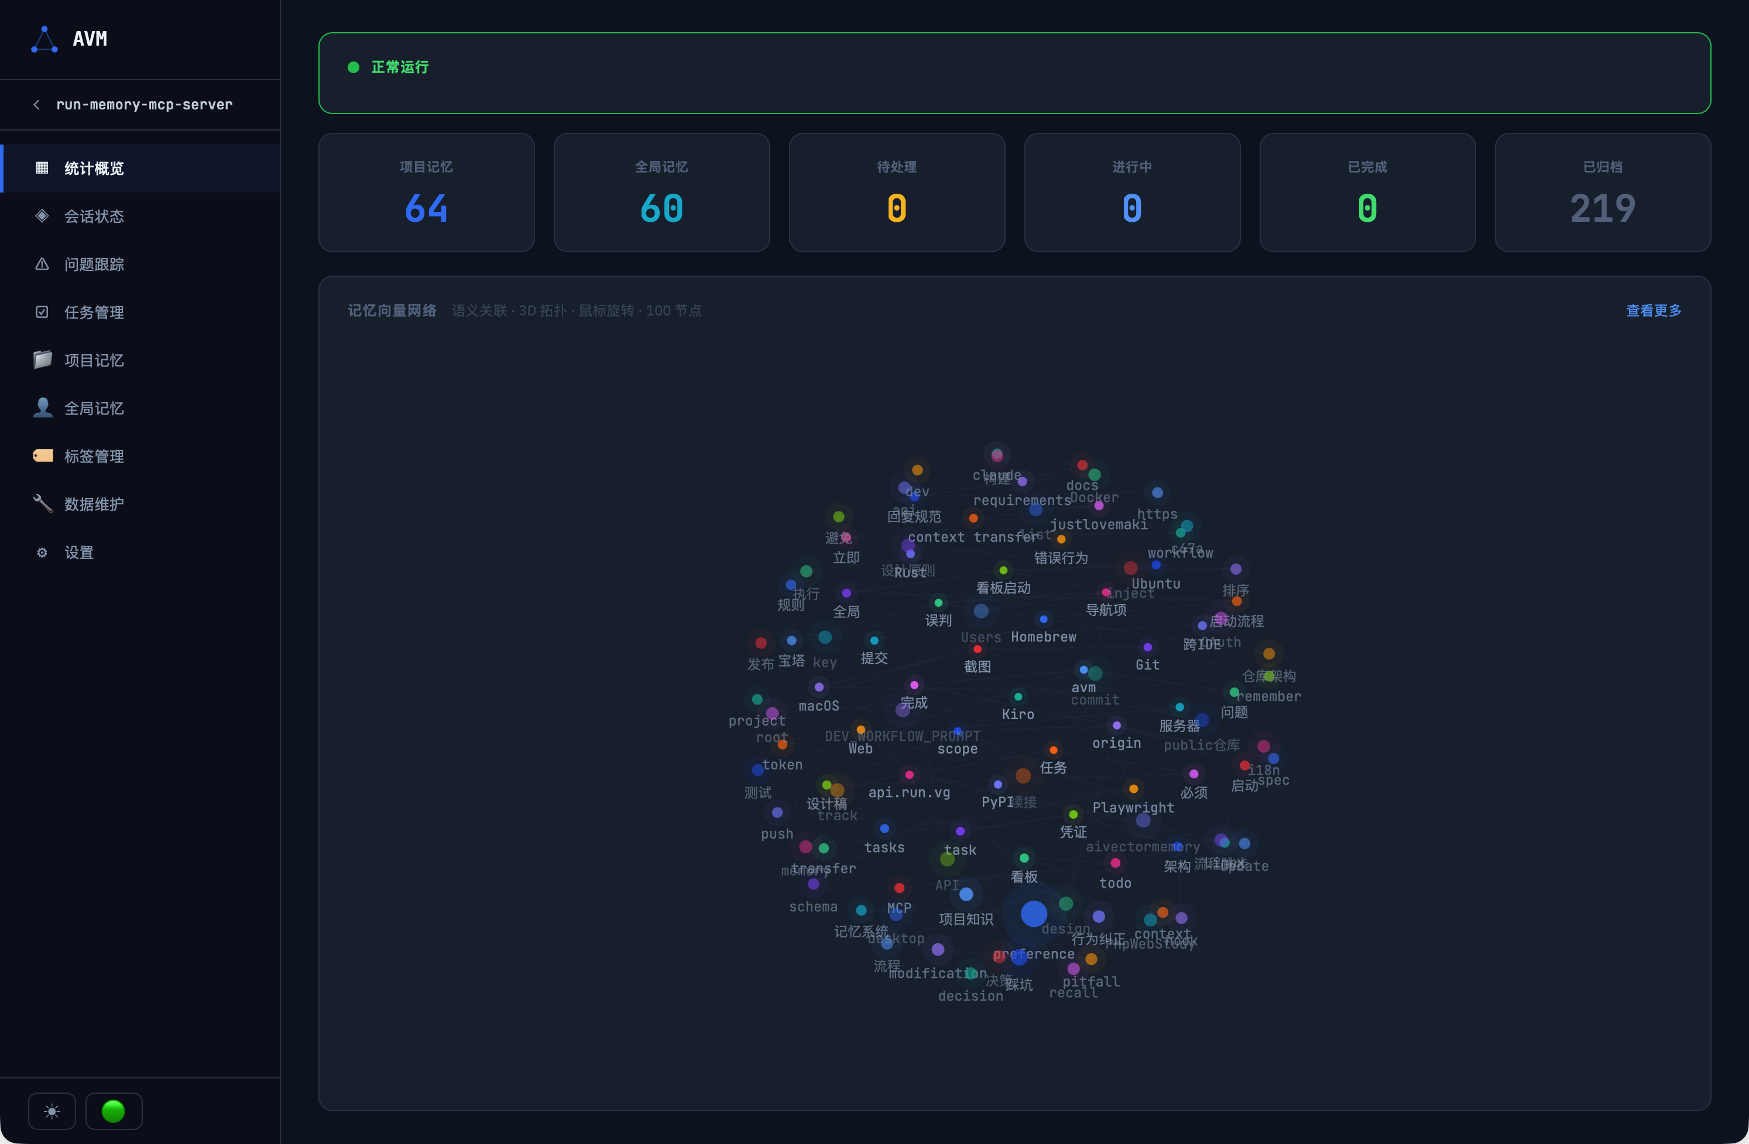Image resolution: width=1749 pixels, height=1144 pixels.
Task: Click the 错误行为 node label
Action: [x=1061, y=558]
